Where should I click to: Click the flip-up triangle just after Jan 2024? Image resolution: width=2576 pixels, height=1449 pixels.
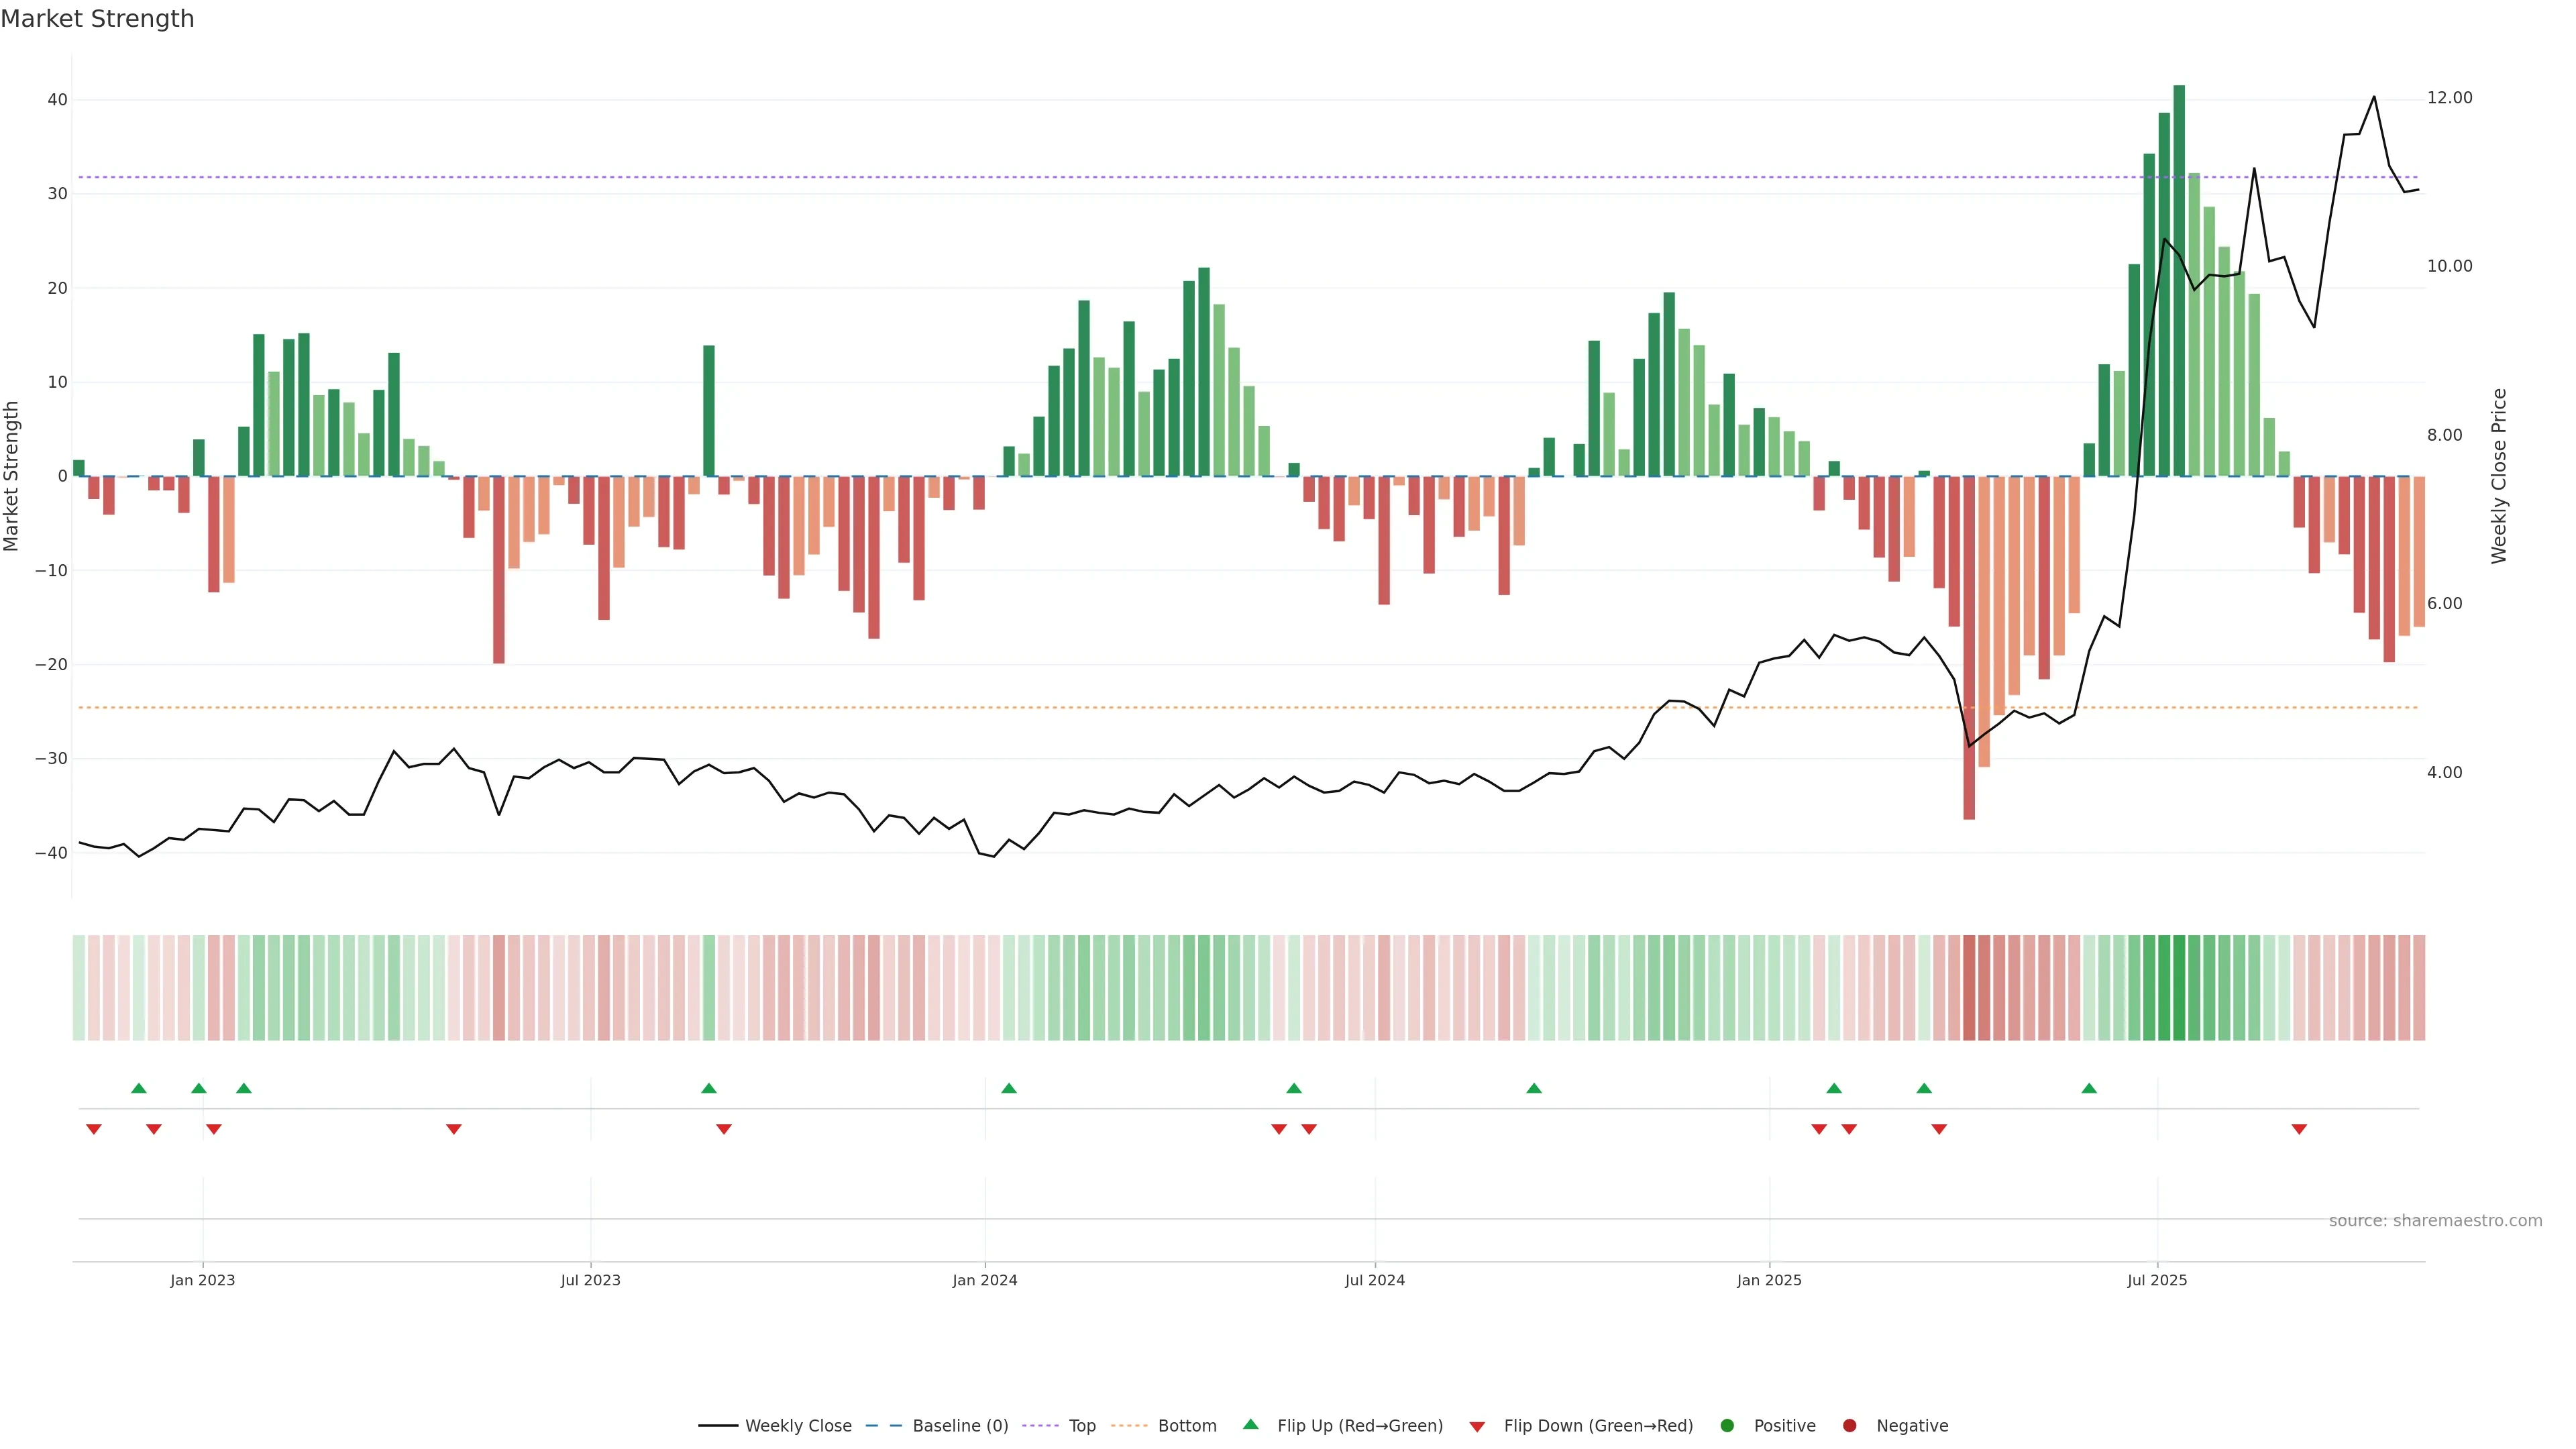tap(1009, 1088)
